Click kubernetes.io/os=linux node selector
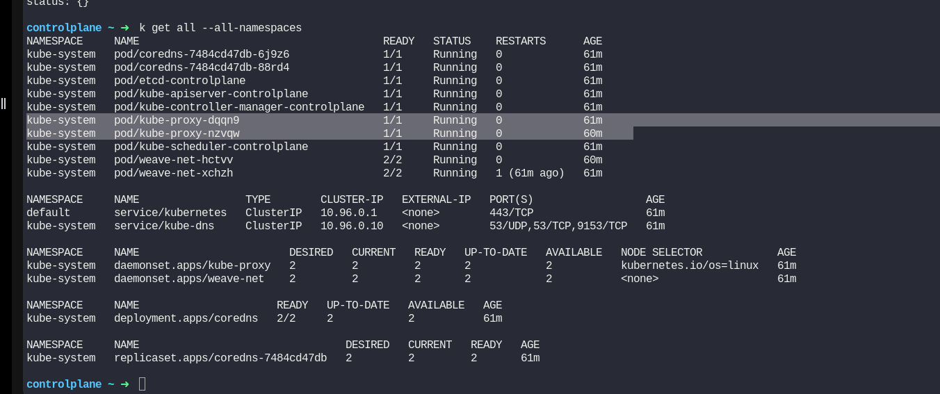Viewport: 940px width, 394px height. [690, 265]
